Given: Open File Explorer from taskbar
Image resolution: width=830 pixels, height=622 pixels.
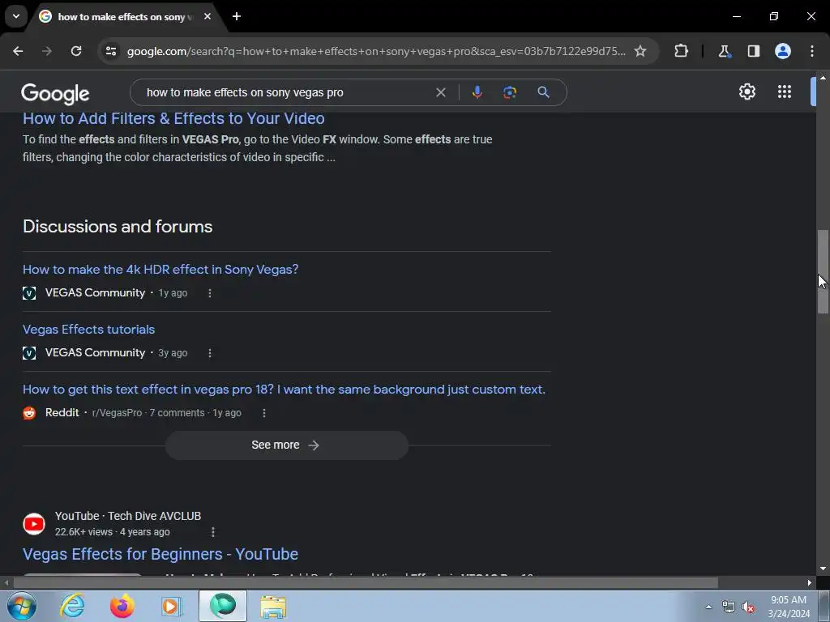Looking at the screenshot, I should tap(273, 607).
